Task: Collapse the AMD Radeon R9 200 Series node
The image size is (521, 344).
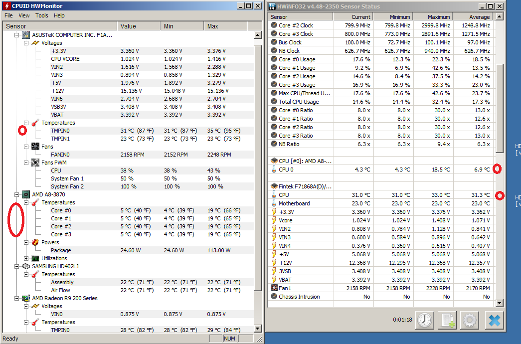Action: click(16, 298)
